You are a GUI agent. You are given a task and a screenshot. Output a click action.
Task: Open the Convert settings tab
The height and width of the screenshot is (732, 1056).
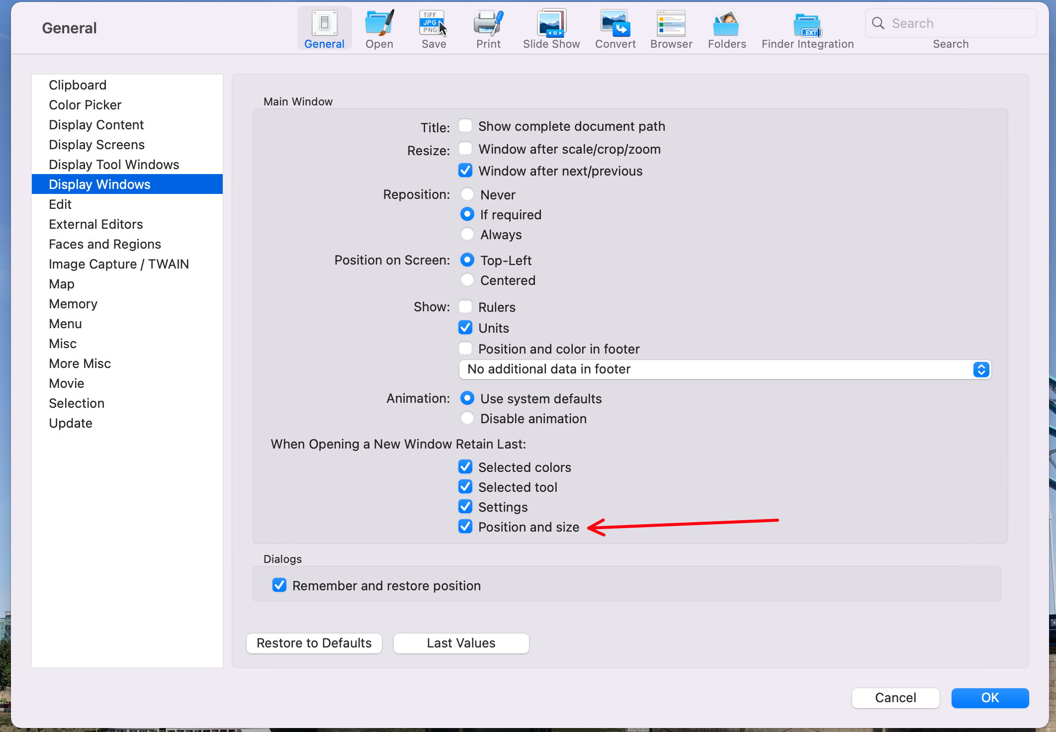pyautogui.click(x=615, y=30)
